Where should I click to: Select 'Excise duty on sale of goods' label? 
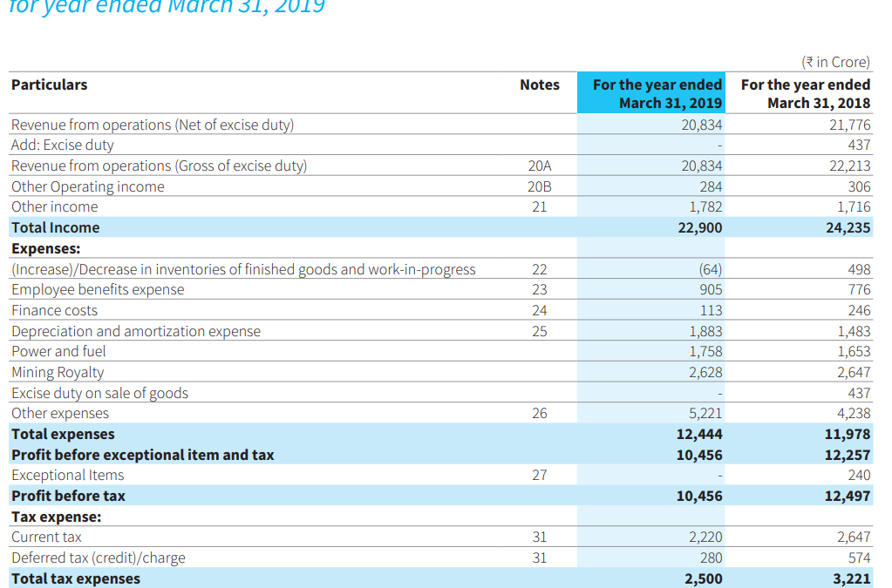pos(99,393)
